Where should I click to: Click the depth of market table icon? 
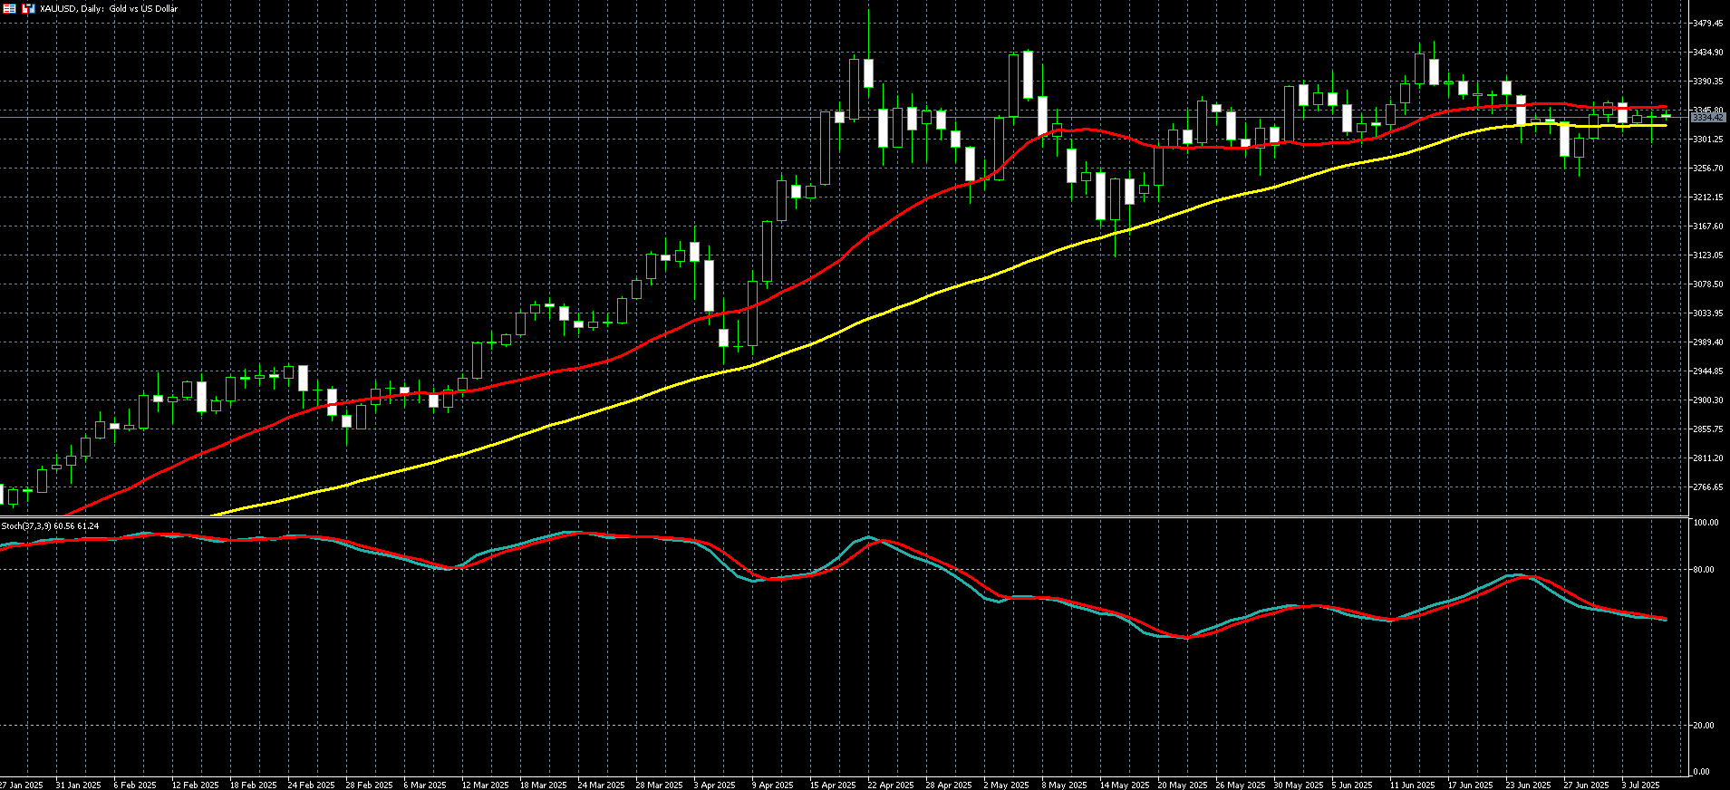coord(9,8)
